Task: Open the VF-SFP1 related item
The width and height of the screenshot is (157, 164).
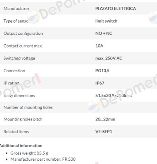Action: 104,132
